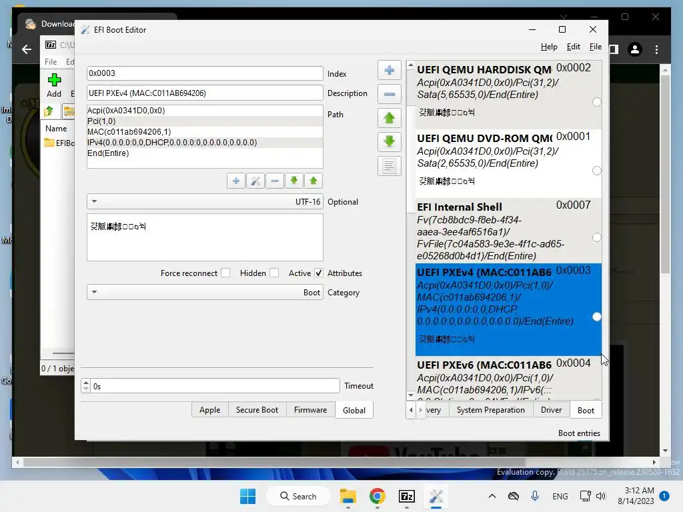Remove selected boot entry with minus icon

390,94
